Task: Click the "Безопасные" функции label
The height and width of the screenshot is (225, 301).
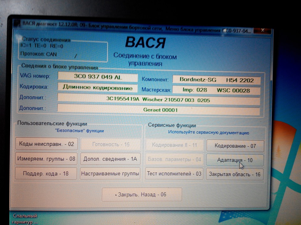Action: pyautogui.click(x=79, y=131)
